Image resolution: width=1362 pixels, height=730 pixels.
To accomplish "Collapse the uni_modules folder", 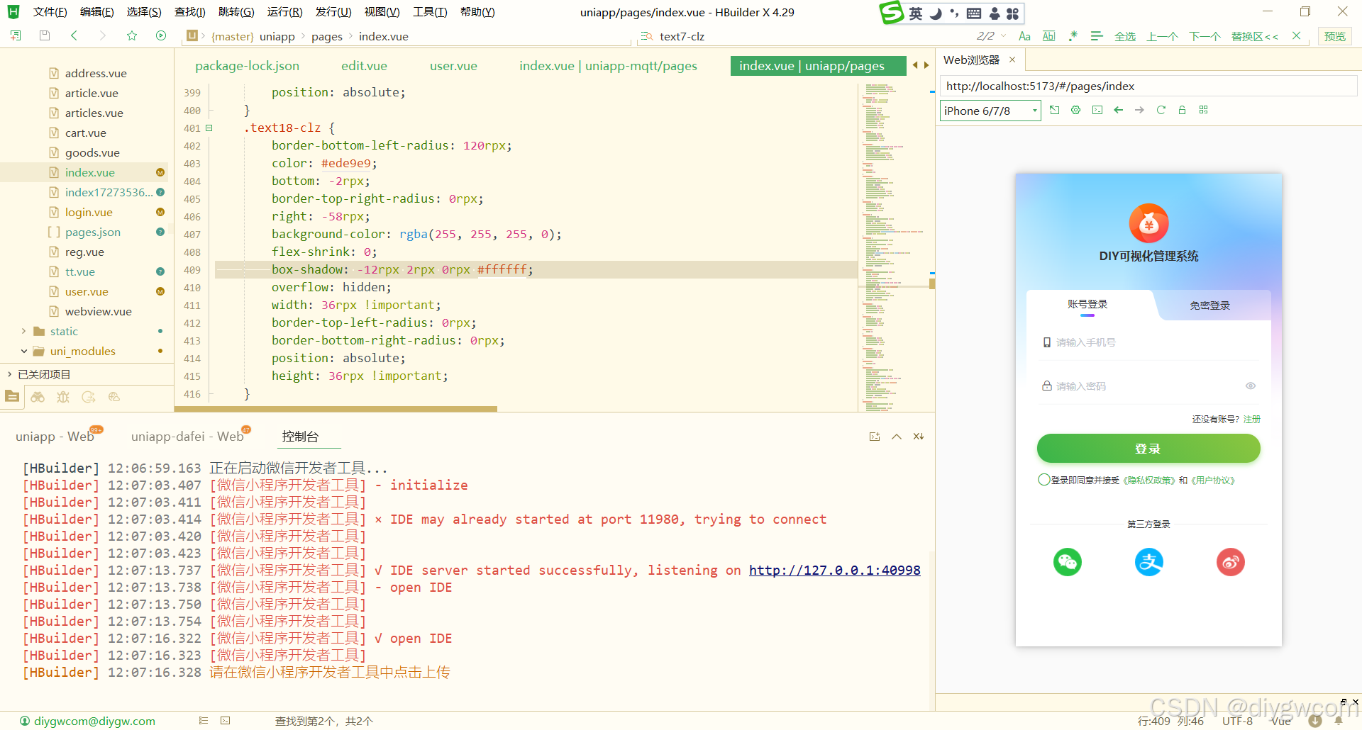I will point(23,351).
